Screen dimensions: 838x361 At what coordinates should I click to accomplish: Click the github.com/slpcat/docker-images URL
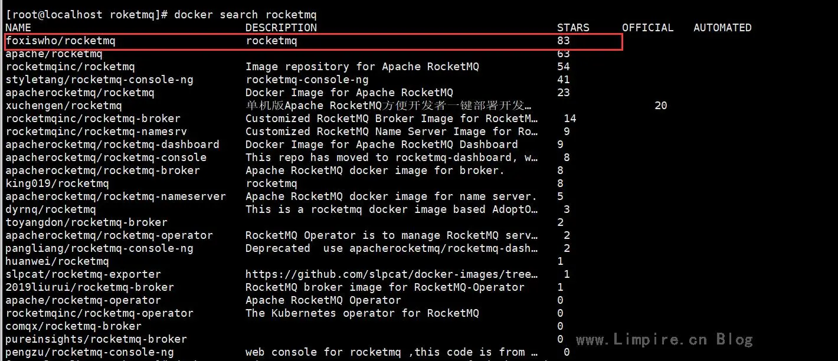point(392,274)
